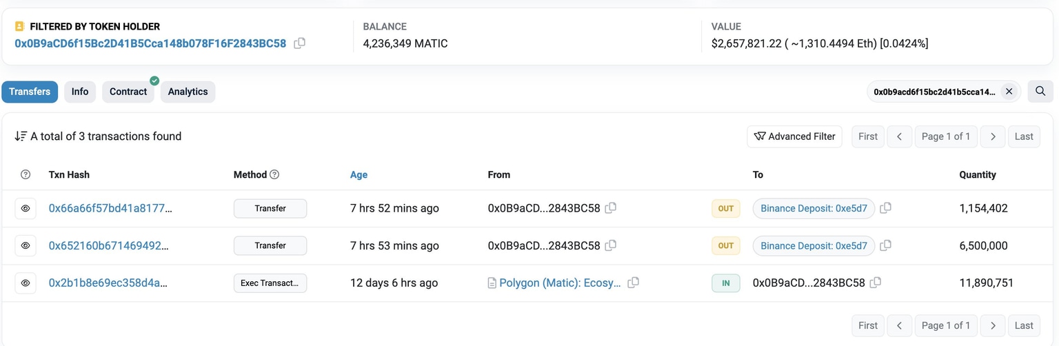
Task: Open transaction hash 0x66a66f57bd41a8177
Action: point(110,208)
